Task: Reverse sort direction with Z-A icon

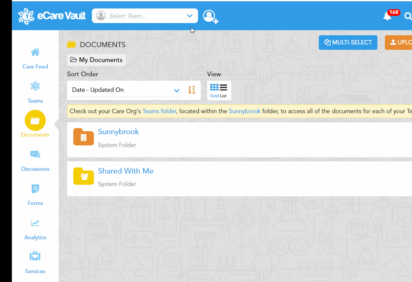Action: [x=192, y=90]
